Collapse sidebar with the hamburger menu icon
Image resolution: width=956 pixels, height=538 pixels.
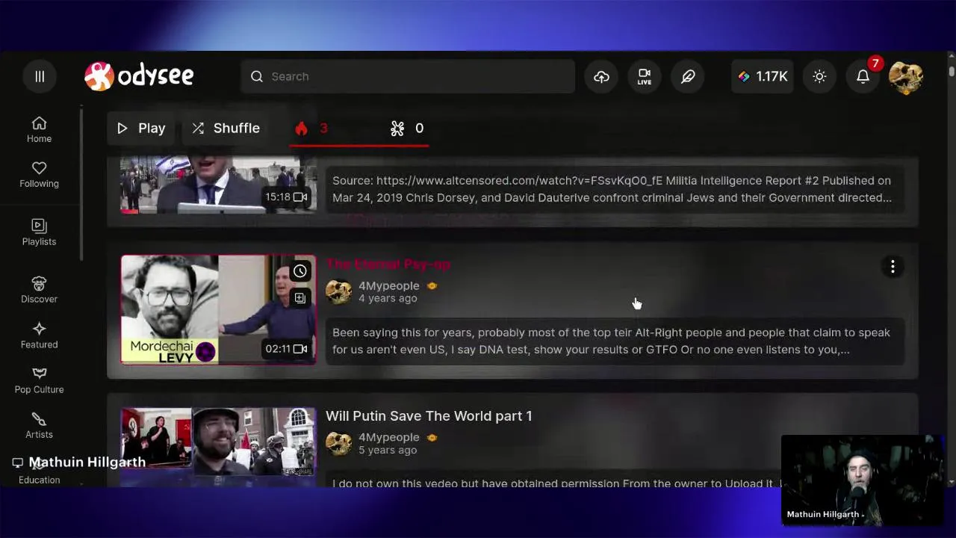pyautogui.click(x=40, y=76)
